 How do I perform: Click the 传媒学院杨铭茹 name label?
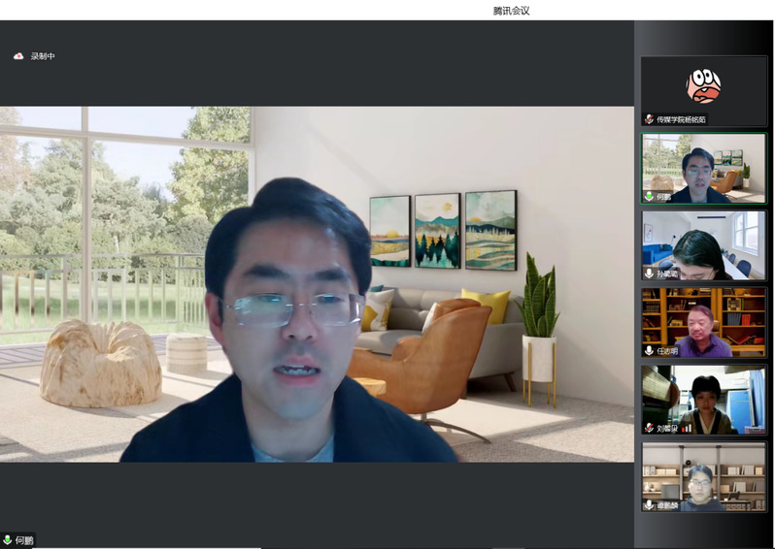click(x=681, y=119)
